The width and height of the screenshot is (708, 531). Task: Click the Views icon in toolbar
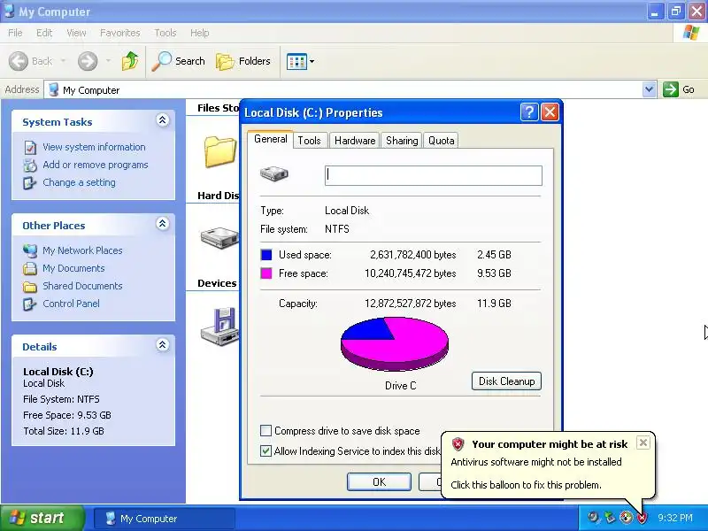[296, 61]
